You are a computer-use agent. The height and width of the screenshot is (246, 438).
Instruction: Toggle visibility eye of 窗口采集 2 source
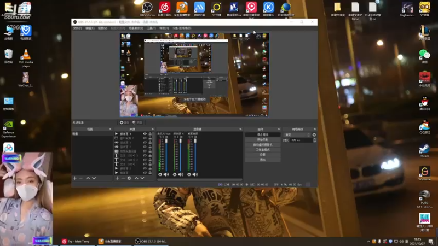pyautogui.click(x=145, y=138)
